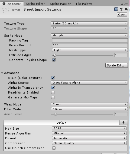The image size is (130, 154).
Task: Toggle Use Crunch Compression checkbox
Action: [x=54, y=148]
